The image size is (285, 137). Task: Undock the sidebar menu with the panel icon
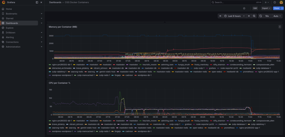tap(37, 2)
